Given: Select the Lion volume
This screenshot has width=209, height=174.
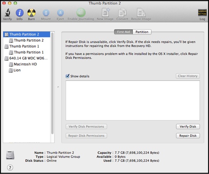Looking at the screenshot, I should pyautogui.click(x=27, y=70).
